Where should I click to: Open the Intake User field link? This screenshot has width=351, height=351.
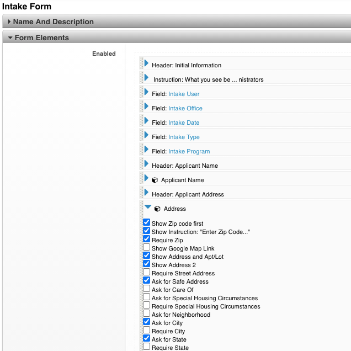click(x=184, y=94)
